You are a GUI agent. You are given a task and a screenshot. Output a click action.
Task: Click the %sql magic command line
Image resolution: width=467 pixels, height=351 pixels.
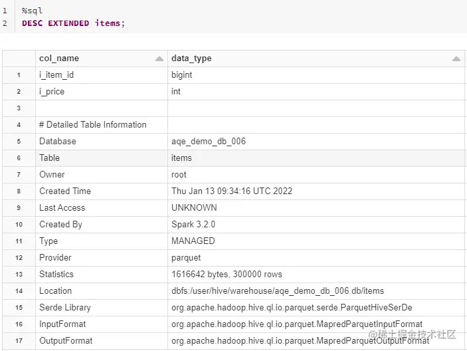pos(32,11)
